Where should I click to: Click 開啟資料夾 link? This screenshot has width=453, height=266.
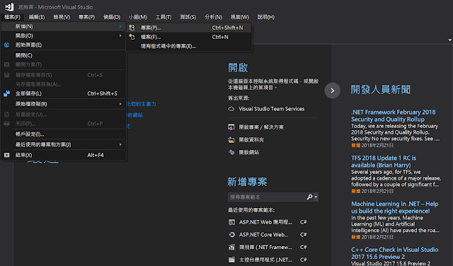[x=251, y=140]
